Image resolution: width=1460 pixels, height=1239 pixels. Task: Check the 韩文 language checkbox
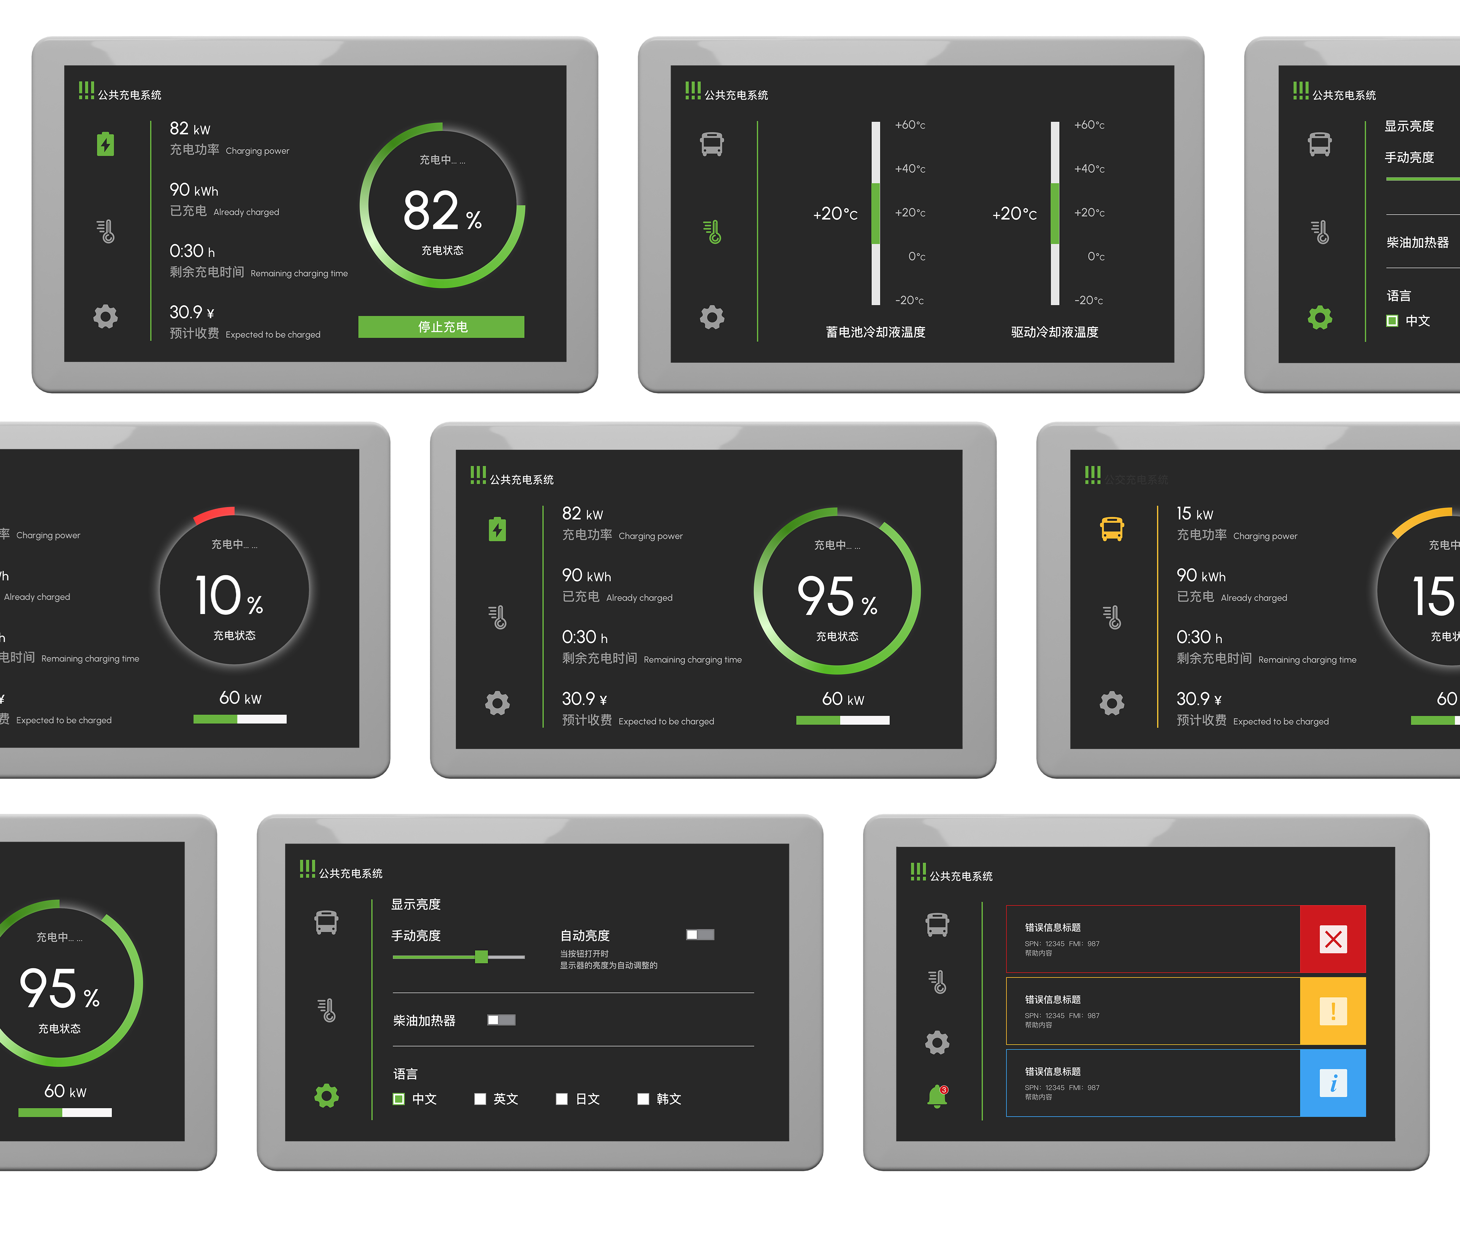tap(643, 1099)
